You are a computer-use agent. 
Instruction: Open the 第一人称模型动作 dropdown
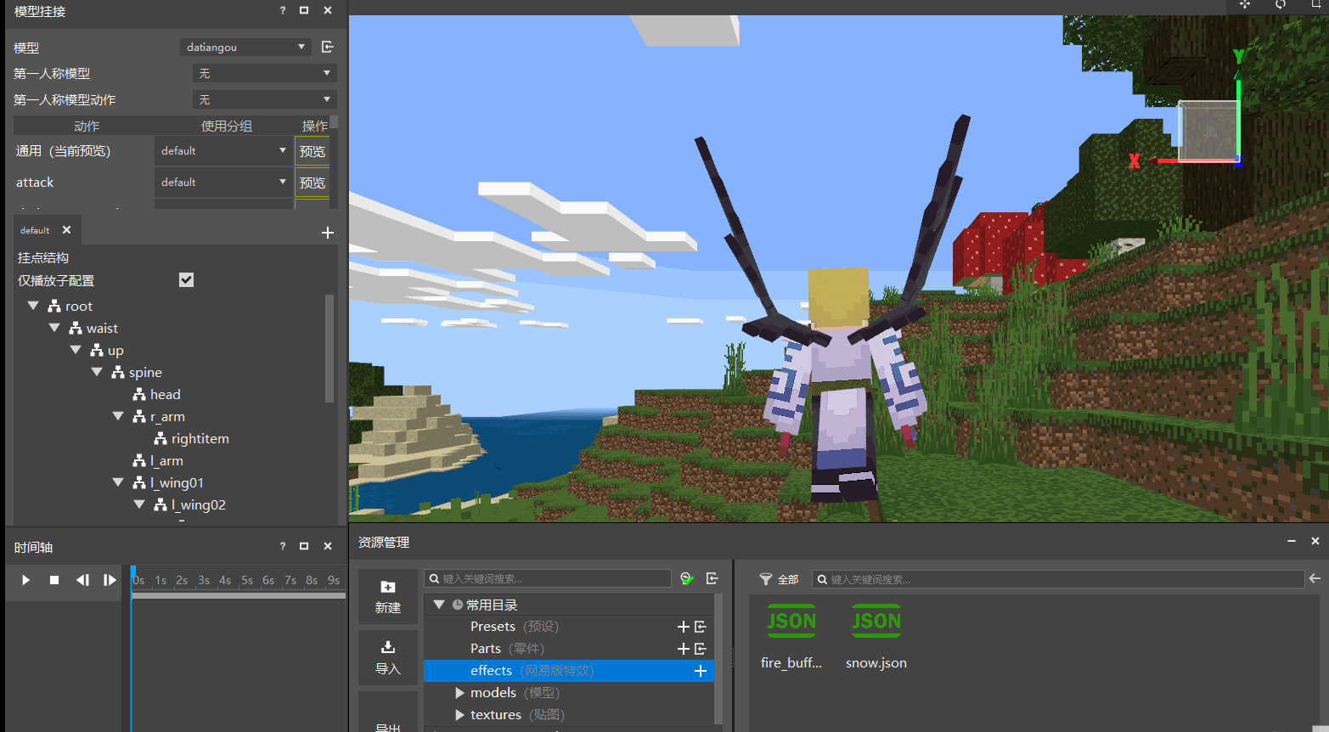[264, 99]
